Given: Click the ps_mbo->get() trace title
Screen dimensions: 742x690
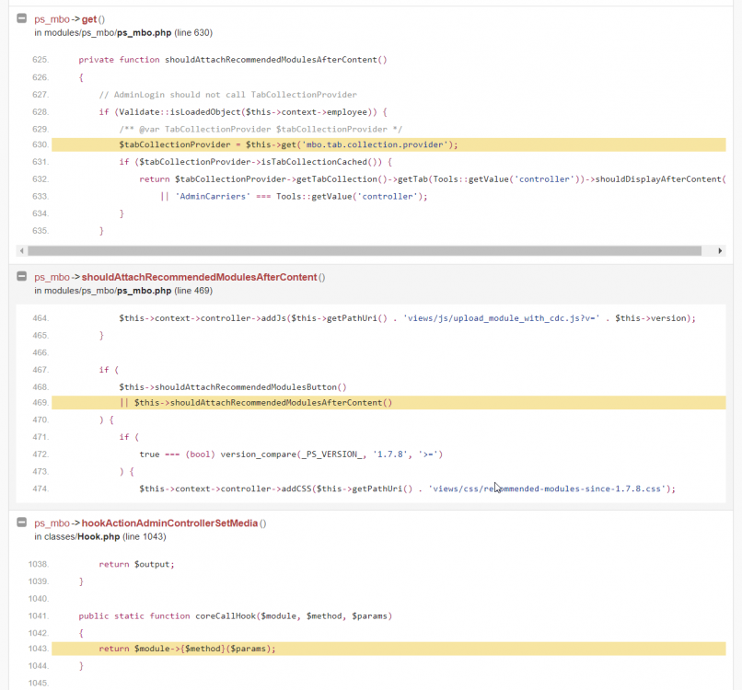Looking at the screenshot, I should (70, 19).
